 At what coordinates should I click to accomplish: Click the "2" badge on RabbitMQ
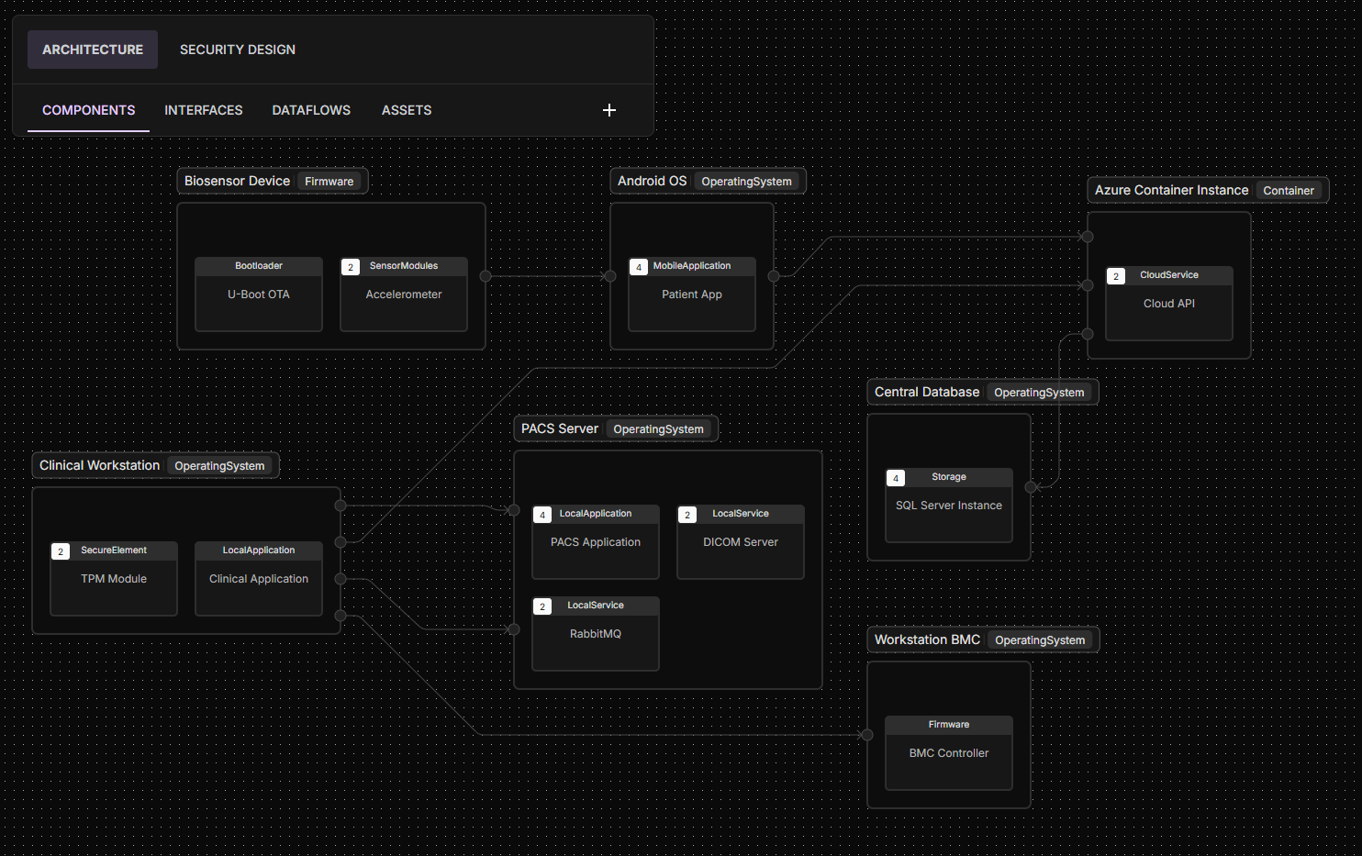tap(541, 606)
